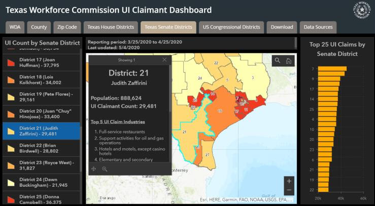375x206 pixels.
Task: Click 'Showing 1' popup header text
Action: click(126, 60)
